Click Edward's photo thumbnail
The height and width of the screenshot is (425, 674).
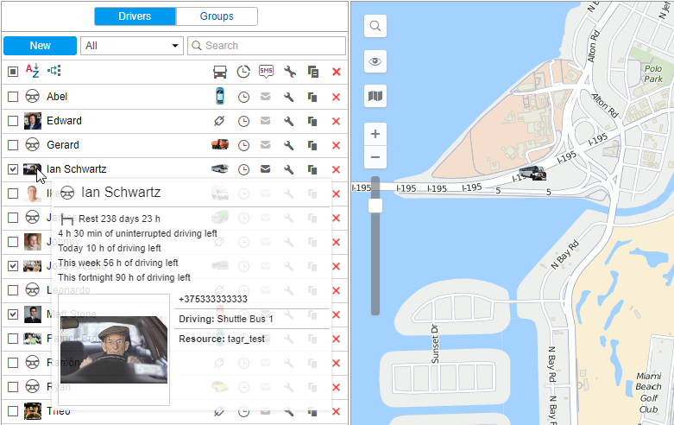[33, 121]
